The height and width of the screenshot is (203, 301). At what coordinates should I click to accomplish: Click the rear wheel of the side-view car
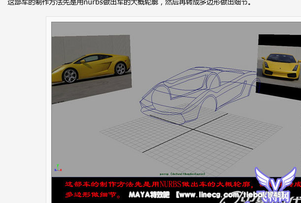point(117,68)
